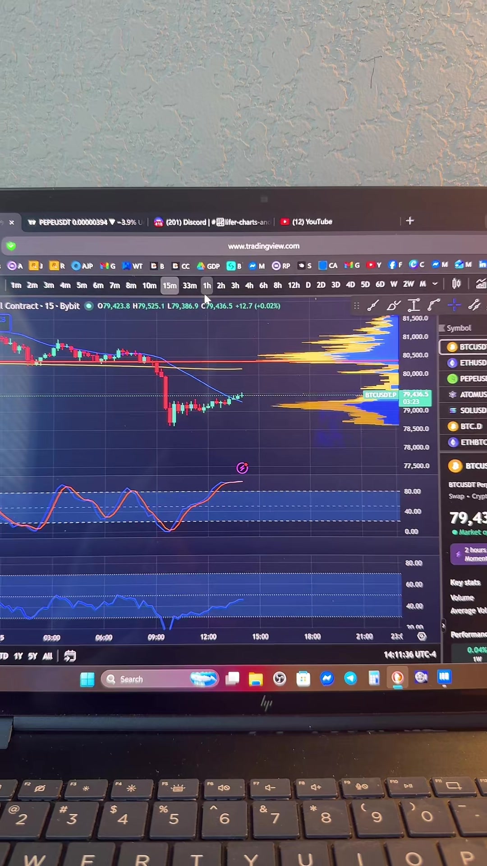Open the CA bookmark

328,265
